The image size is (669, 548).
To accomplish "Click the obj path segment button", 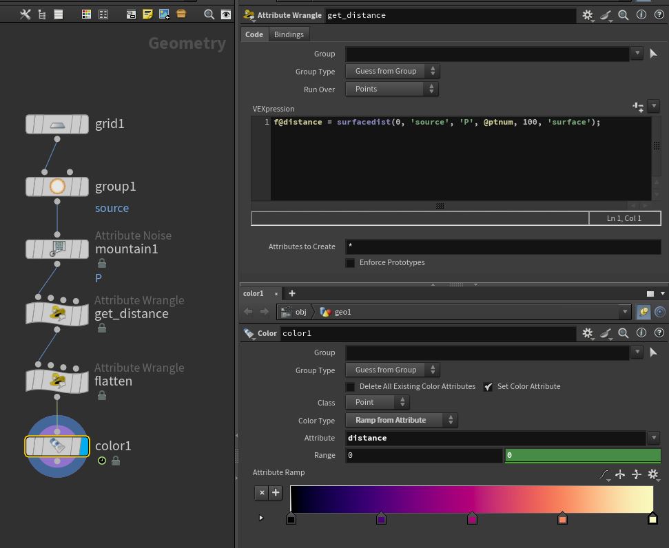I will pos(295,312).
